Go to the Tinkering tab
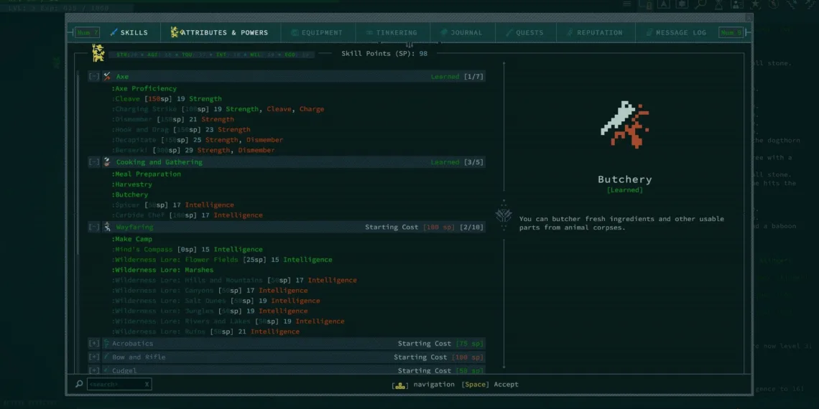Screen dimensions: 819x409 [393, 32]
